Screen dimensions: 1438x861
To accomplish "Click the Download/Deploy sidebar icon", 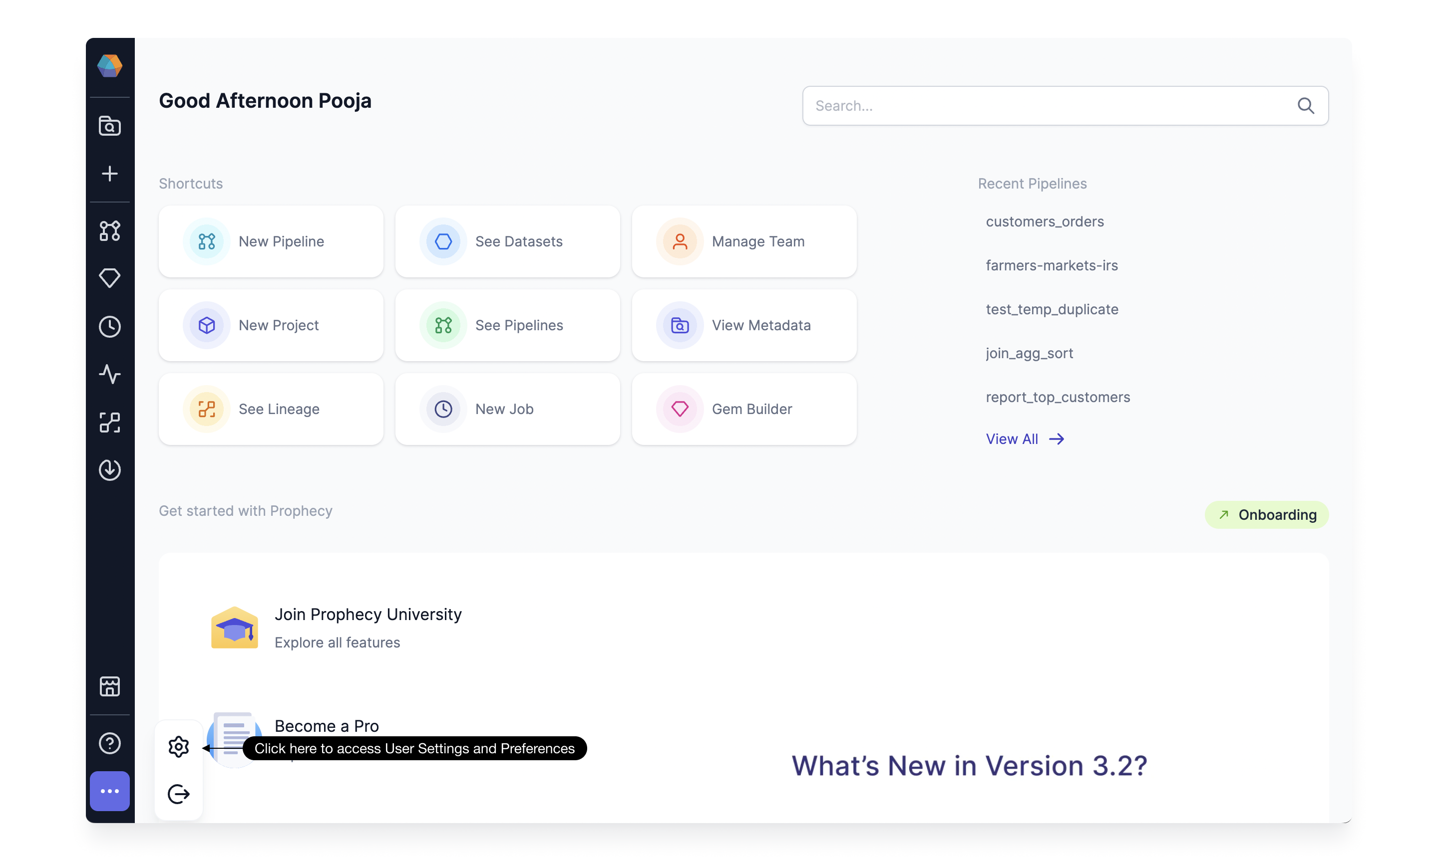I will (110, 468).
